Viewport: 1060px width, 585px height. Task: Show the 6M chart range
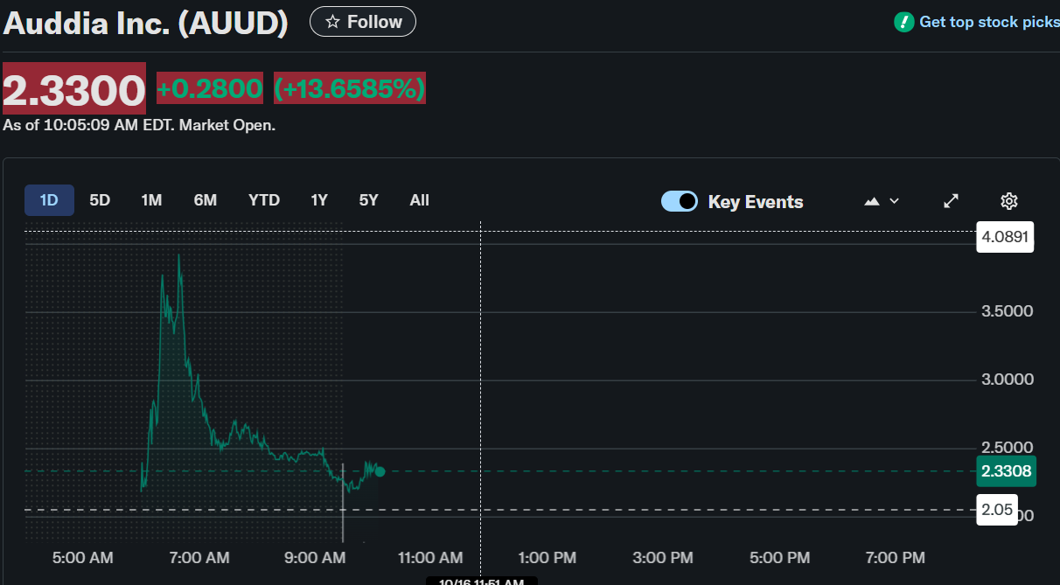(206, 200)
